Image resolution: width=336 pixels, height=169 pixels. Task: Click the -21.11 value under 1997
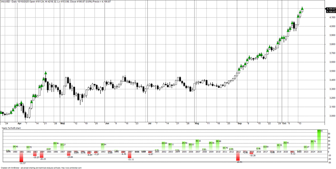(131, 160)
